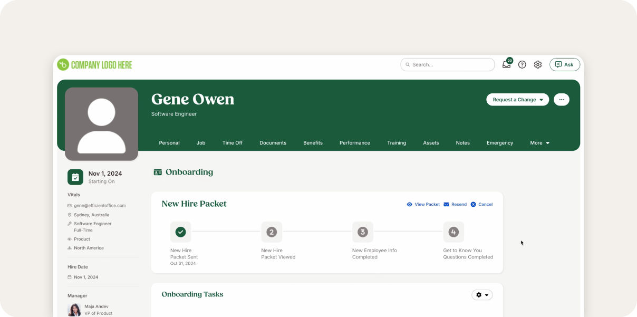Click email gene@efficientoffice.com
The width and height of the screenshot is (637, 317).
(x=100, y=206)
